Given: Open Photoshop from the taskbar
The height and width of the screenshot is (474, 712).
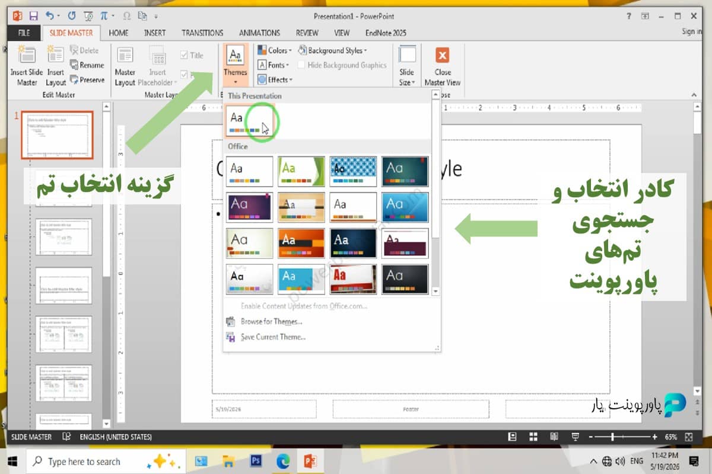Looking at the screenshot, I should [x=256, y=460].
